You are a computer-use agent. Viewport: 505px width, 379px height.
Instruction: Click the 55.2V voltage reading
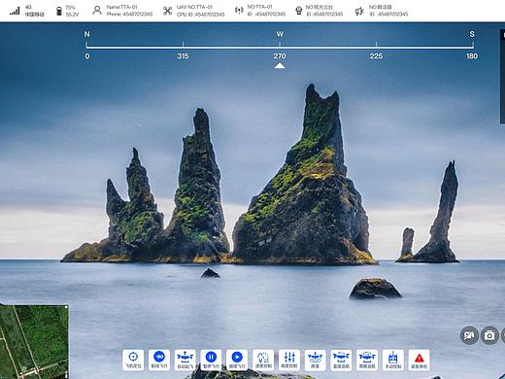pos(72,15)
